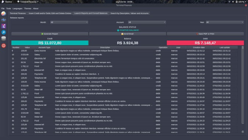
Task: Sort by the Value column header
Action: tap(27, 48)
